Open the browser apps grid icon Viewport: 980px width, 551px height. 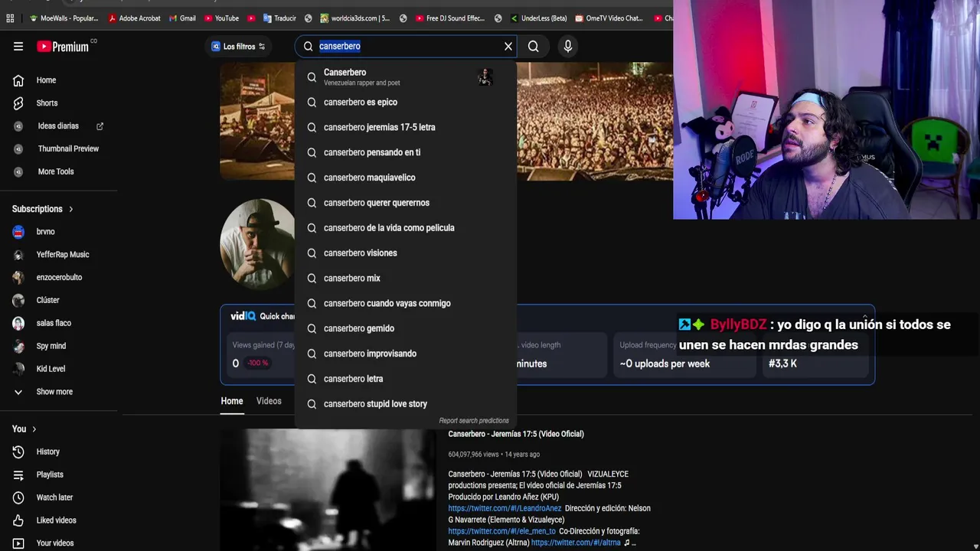10,18
